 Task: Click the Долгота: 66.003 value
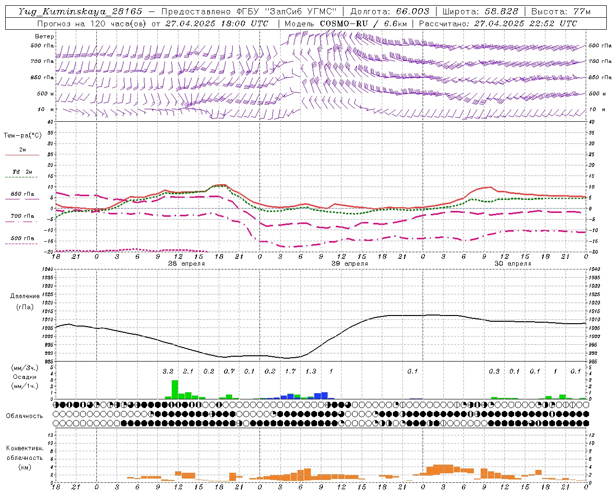coord(390,12)
